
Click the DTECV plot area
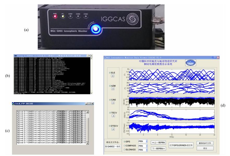tap(172, 128)
